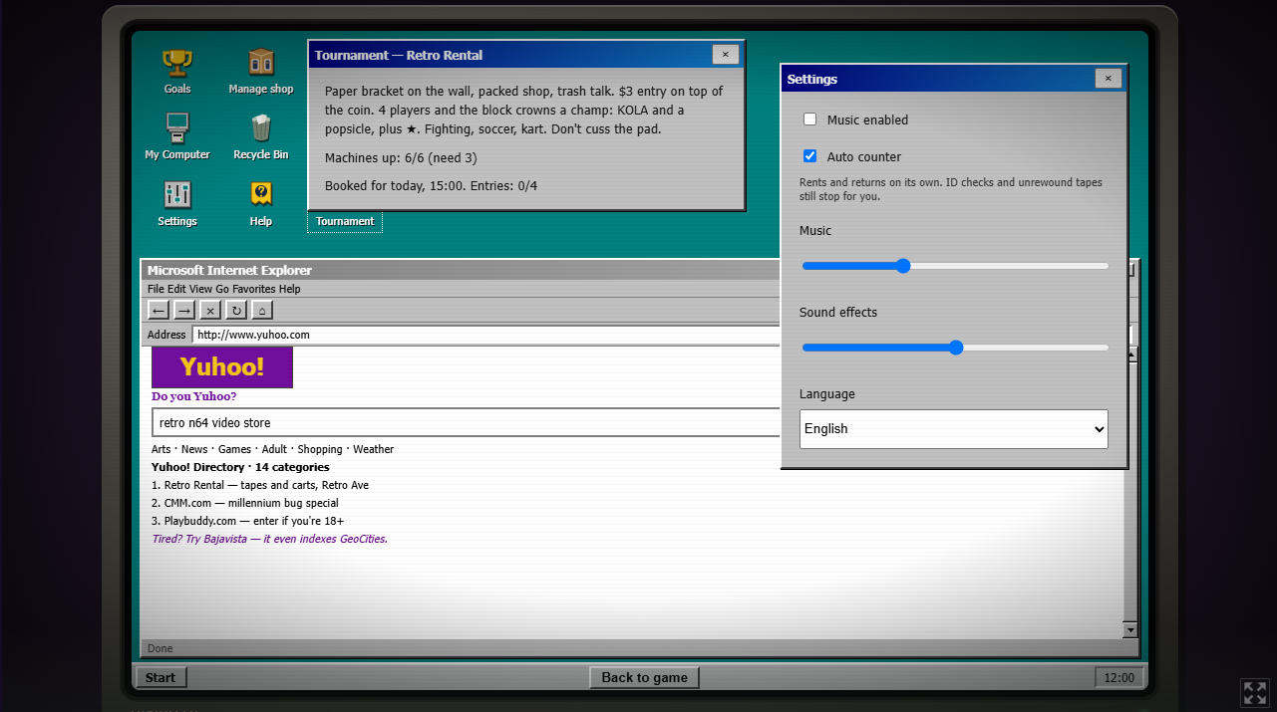Open the Edit menu in Internet Explorer
This screenshot has width=1277, height=712.
(176, 289)
